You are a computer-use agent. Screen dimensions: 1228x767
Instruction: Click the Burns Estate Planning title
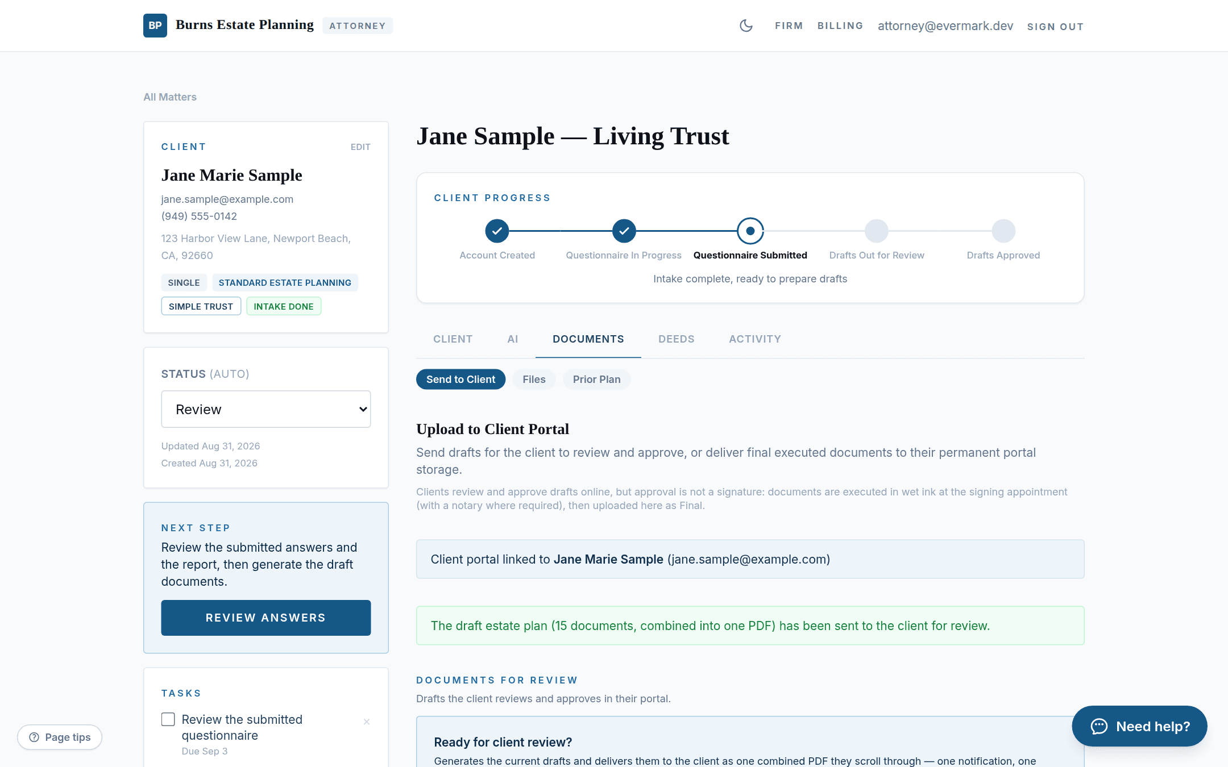coord(244,25)
